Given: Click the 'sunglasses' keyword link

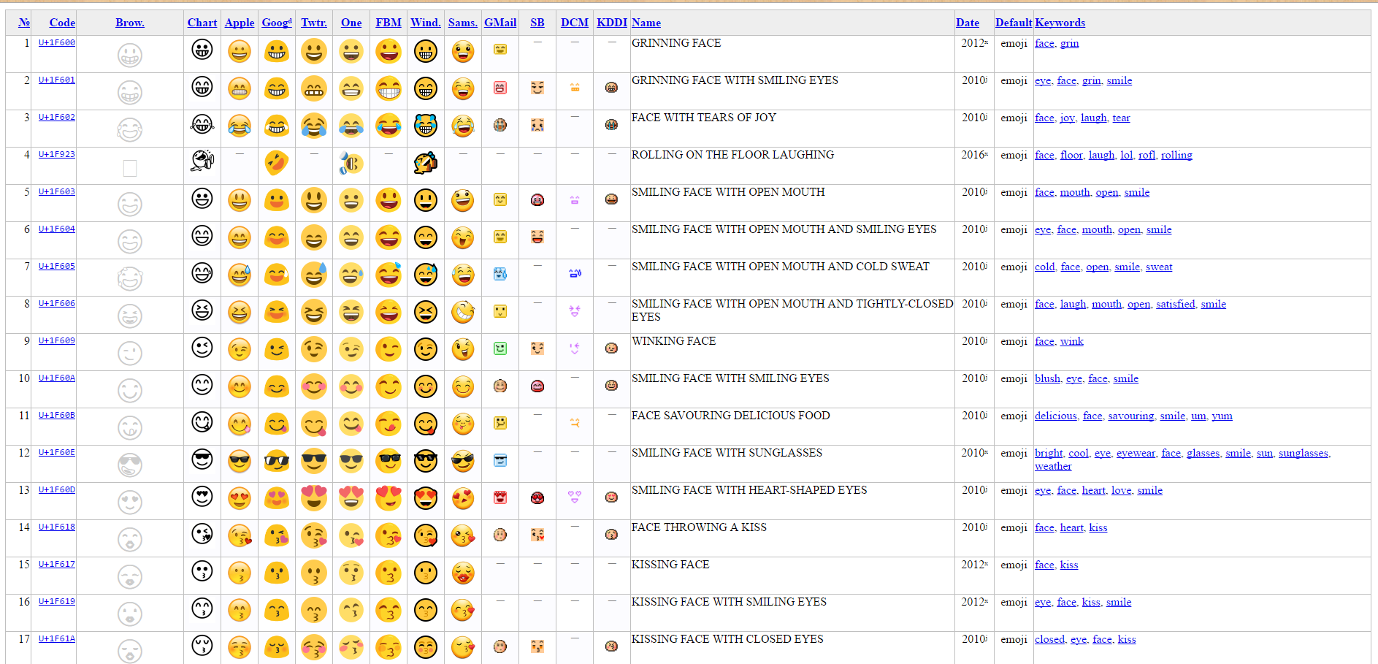Looking at the screenshot, I should point(1303,453).
